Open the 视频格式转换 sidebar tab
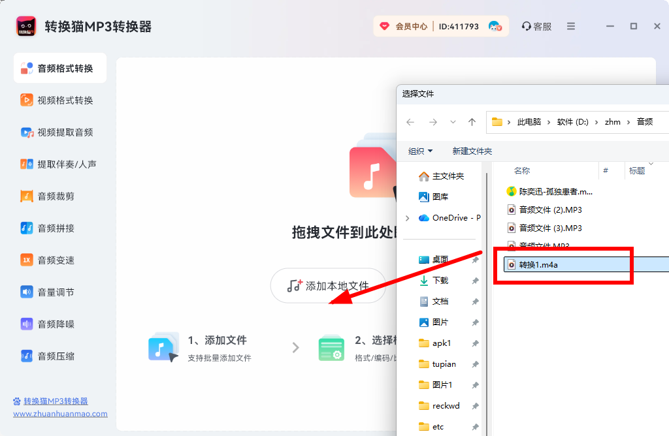The width and height of the screenshot is (669, 436). point(60,100)
